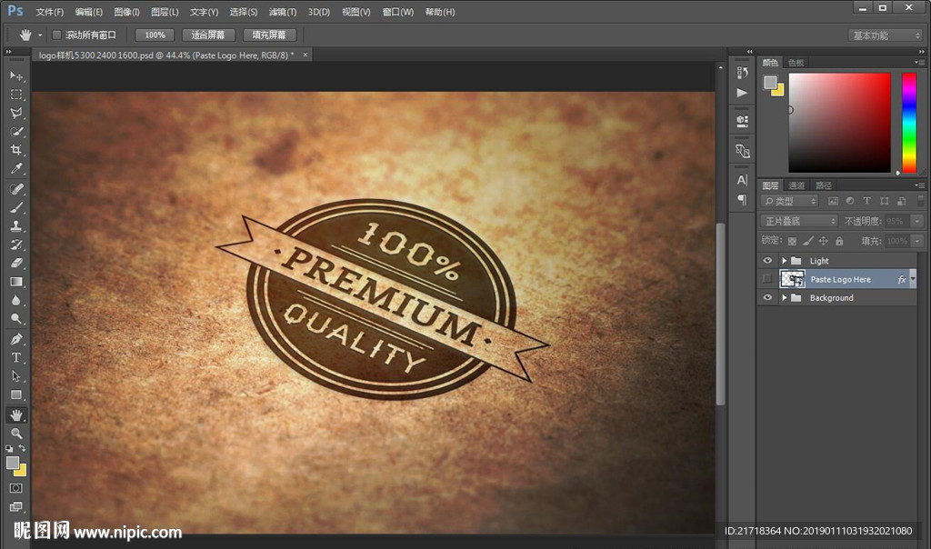Show the Paste Logo Here layer
931x549 pixels.
tap(767, 279)
